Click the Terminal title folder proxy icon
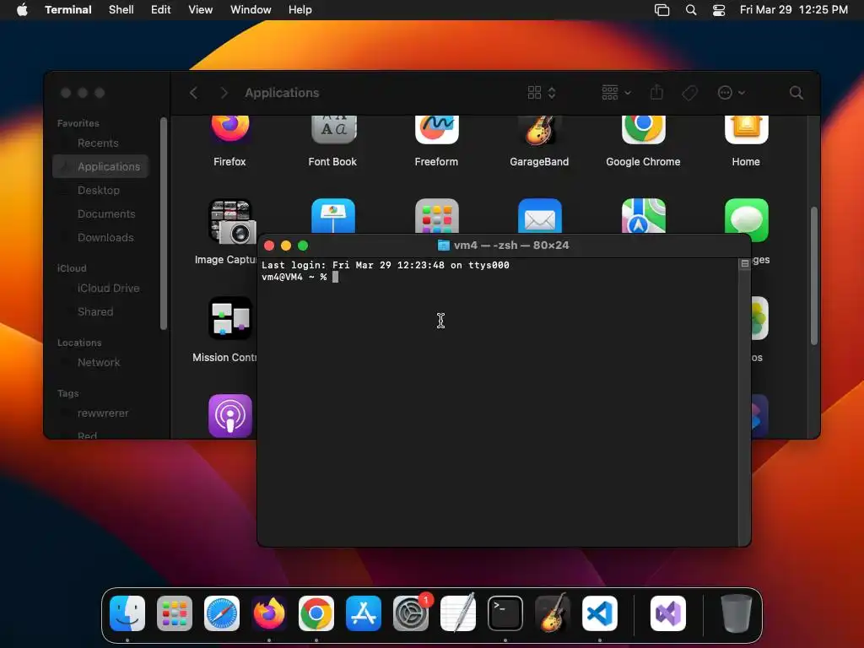This screenshot has height=648, width=864. pyautogui.click(x=443, y=246)
